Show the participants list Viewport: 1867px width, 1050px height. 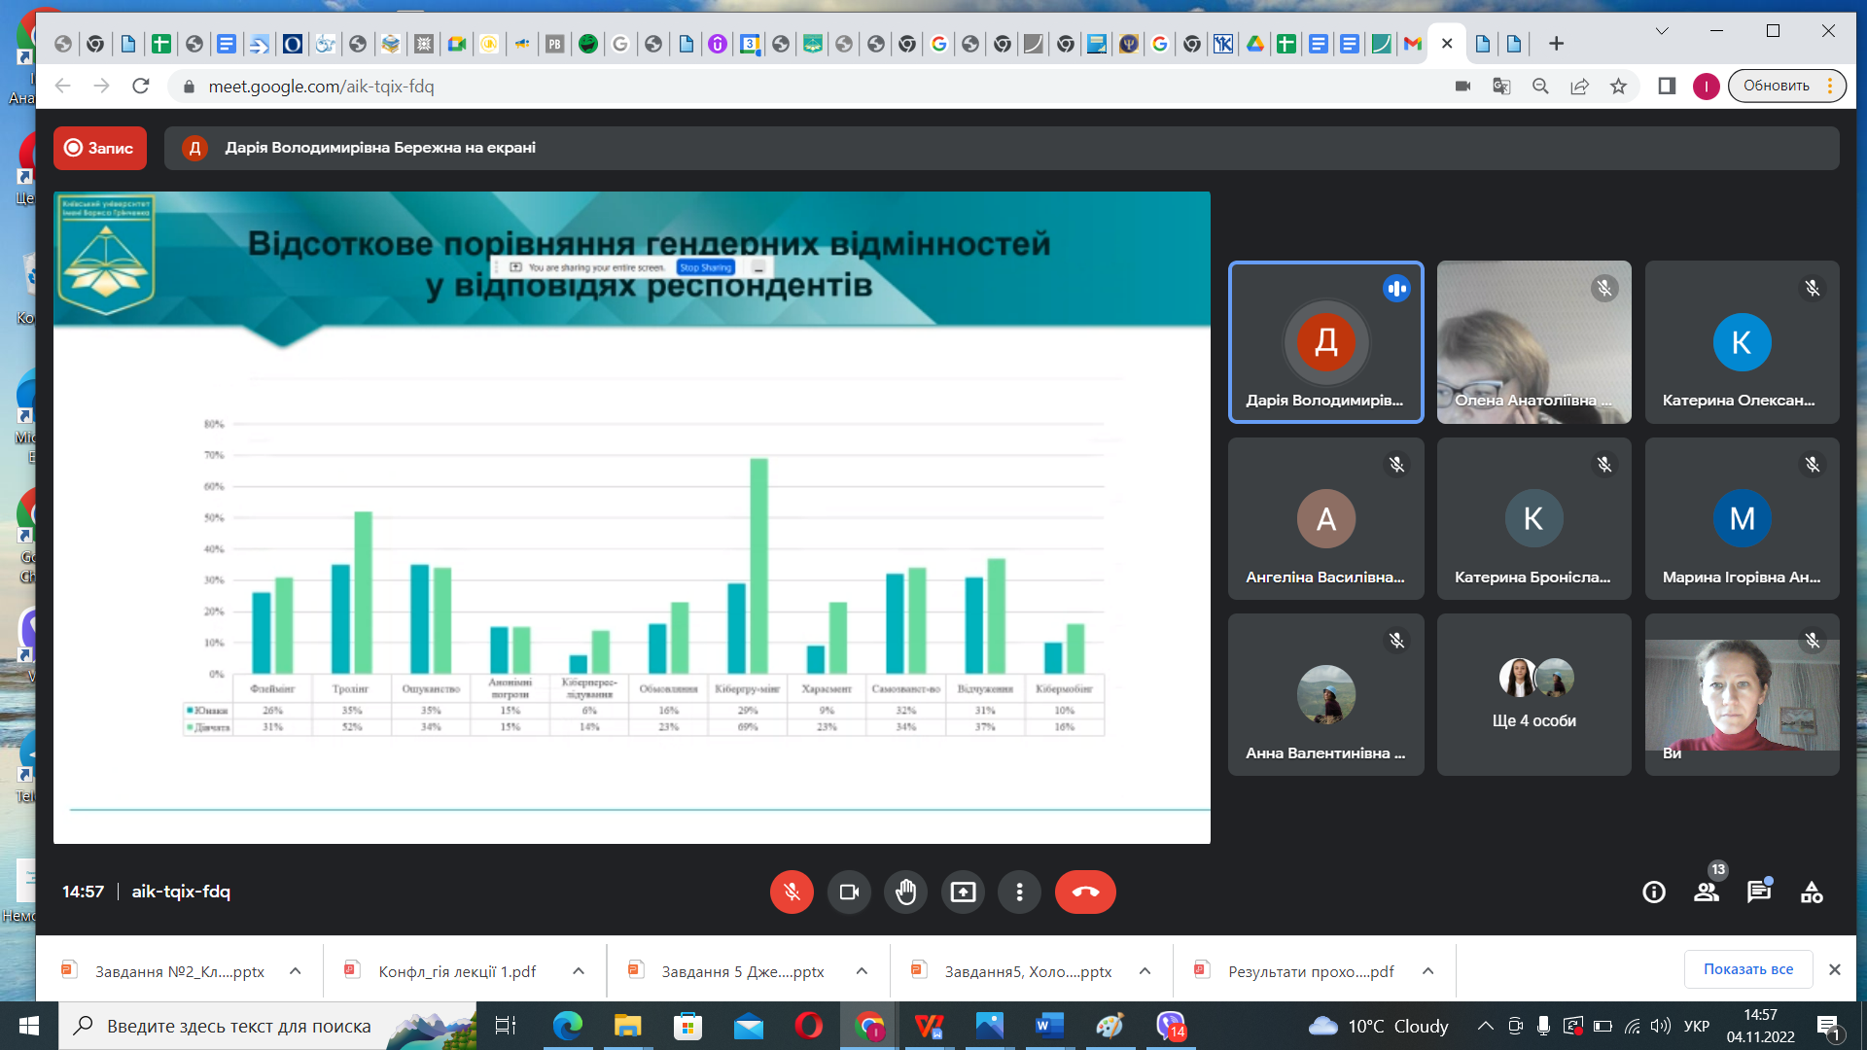[x=1707, y=892]
